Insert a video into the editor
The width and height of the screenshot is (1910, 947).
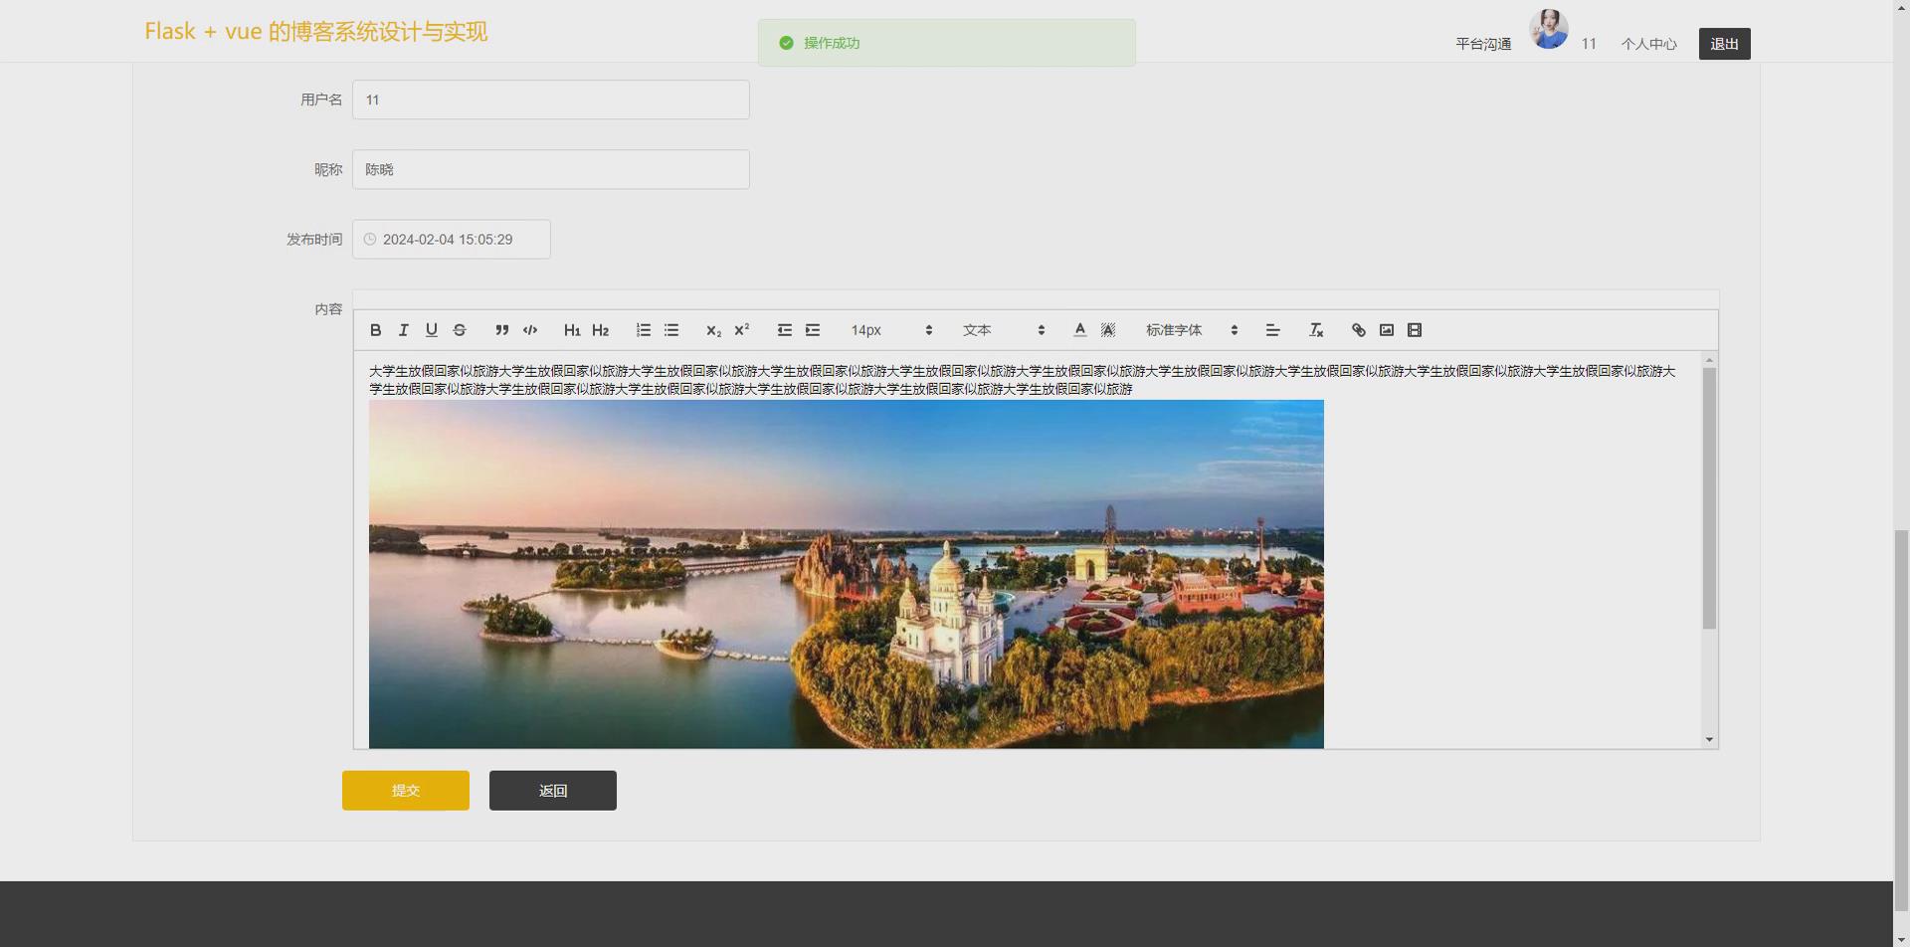tap(1415, 330)
